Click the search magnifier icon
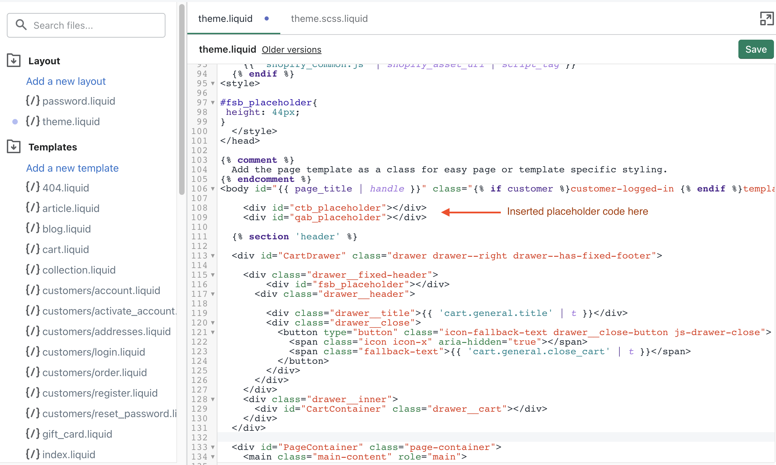776x465 pixels. [21, 25]
